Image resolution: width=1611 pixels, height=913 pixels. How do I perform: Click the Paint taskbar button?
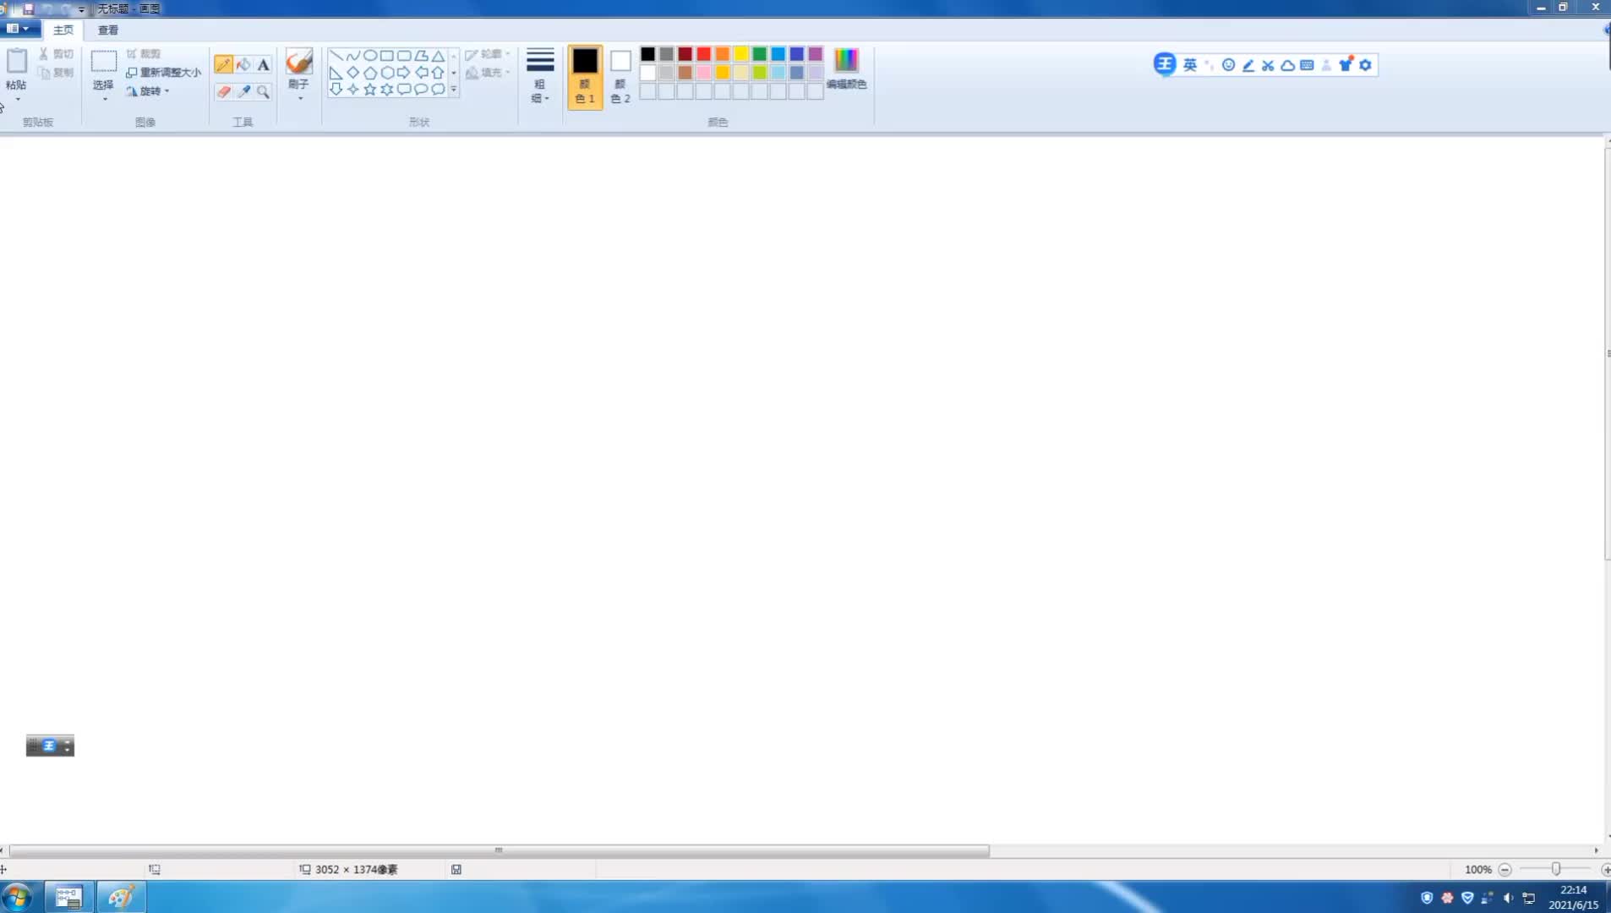click(x=121, y=897)
